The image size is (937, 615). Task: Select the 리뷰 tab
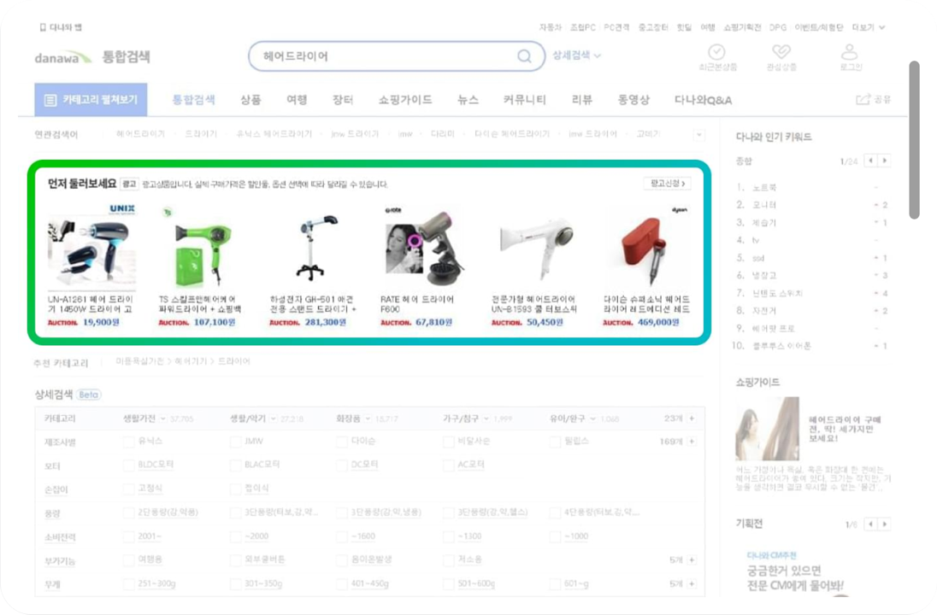[x=582, y=100]
